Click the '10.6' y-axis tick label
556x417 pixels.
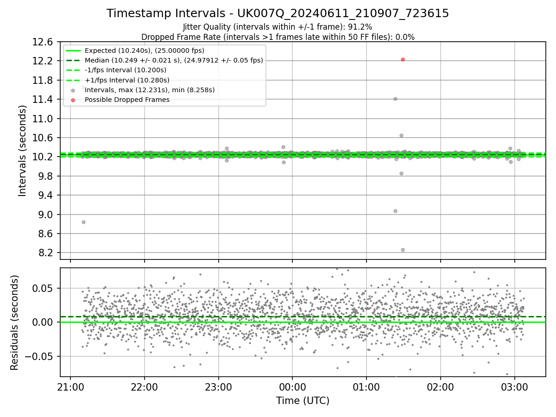click(43, 138)
